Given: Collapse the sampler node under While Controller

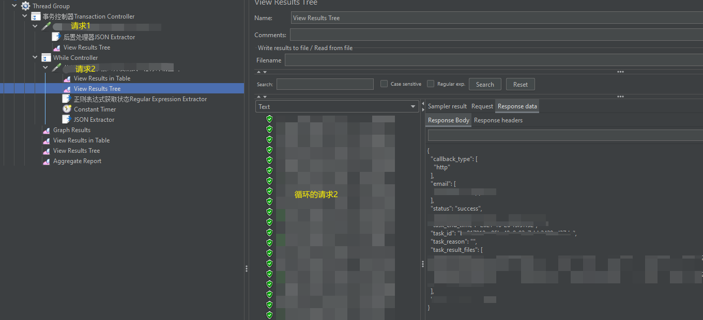Looking at the screenshot, I should 45,68.
